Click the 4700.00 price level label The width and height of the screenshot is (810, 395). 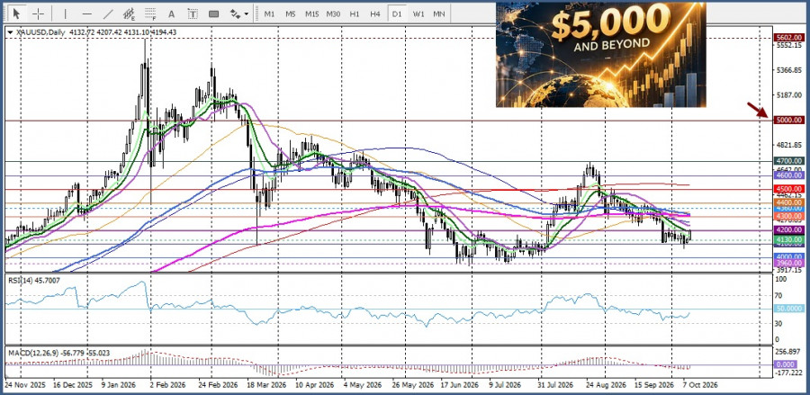(x=788, y=161)
